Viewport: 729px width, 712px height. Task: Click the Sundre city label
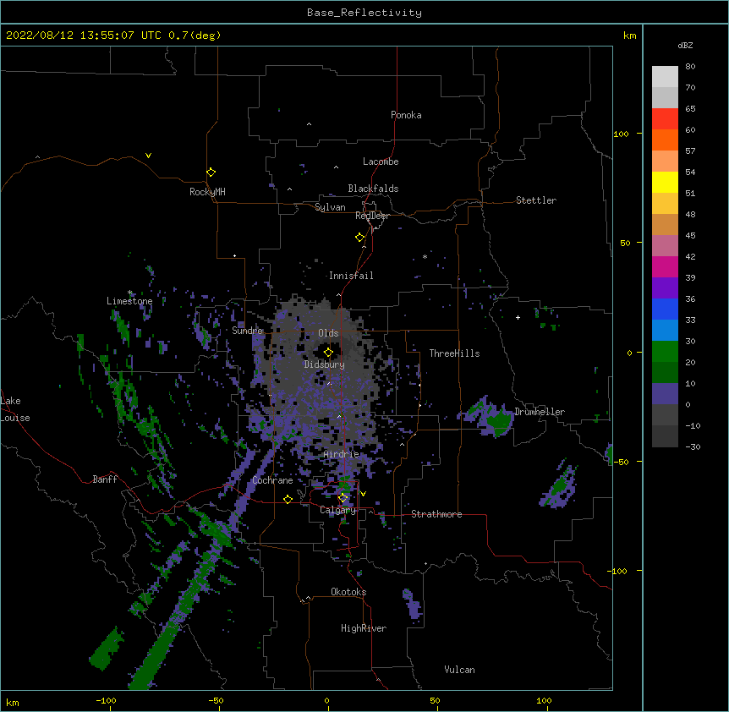pyautogui.click(x=247, y=331)
